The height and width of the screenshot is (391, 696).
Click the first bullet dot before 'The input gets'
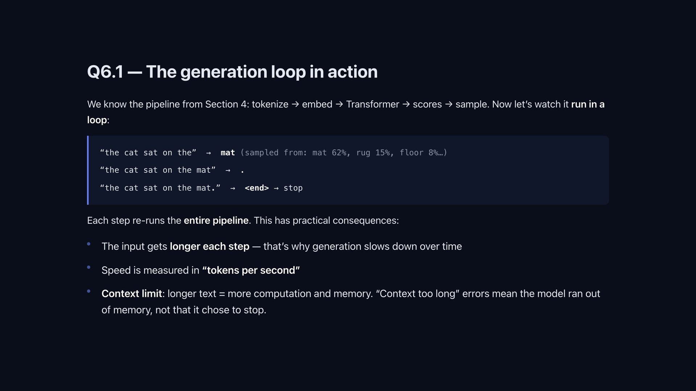pos(88,244)
